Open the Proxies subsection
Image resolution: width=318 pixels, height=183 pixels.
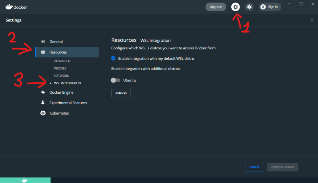pos(60,68)
